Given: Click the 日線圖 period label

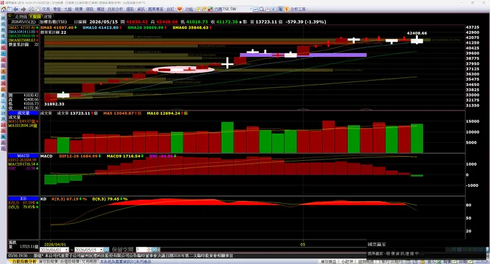Looking at the screenshot, I should (x=80, y=22).
